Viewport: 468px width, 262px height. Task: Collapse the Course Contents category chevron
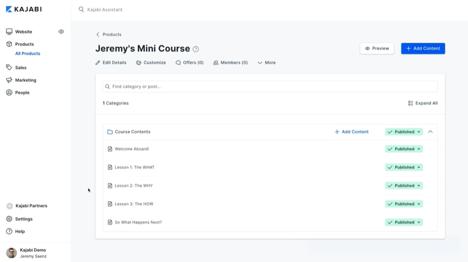(430, 132)
